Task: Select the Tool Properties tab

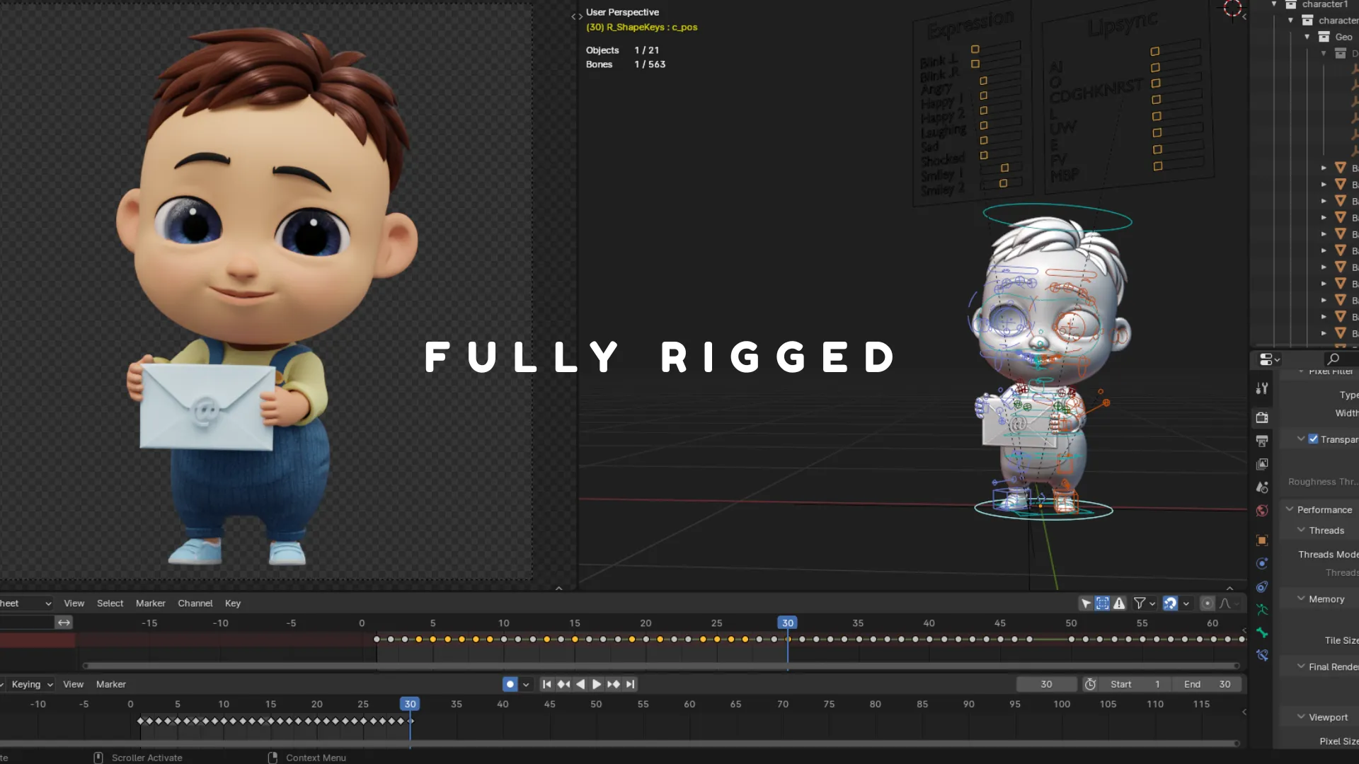Action: [x=1262, y=388]
